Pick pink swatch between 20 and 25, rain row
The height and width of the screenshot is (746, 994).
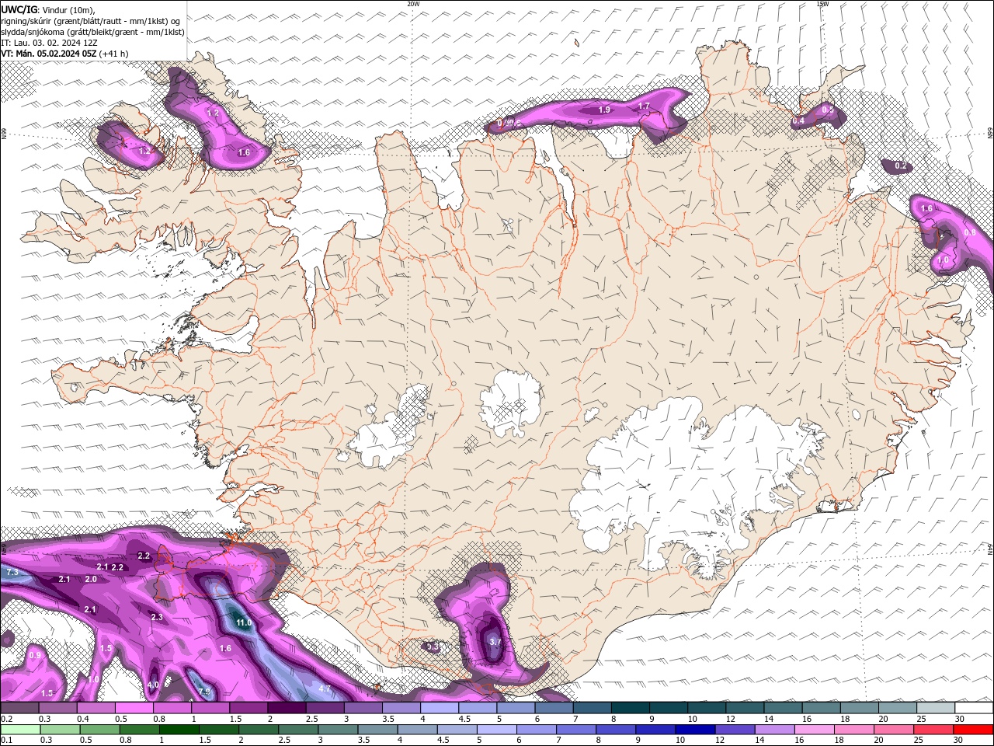coord(895,730)
